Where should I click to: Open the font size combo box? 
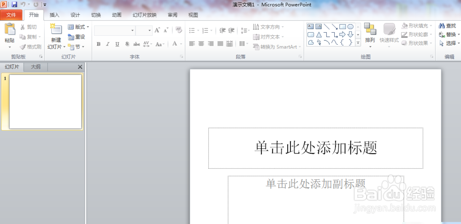144,30
